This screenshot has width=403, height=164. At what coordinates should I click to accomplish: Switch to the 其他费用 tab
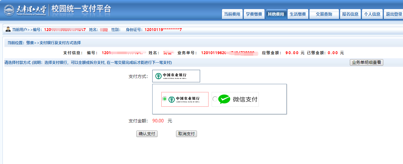tap(276, 14)
